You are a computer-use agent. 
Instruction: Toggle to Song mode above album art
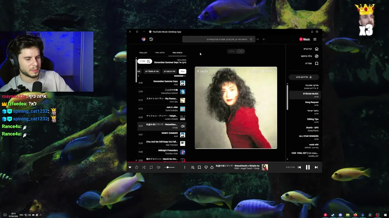tap(241, 51)
